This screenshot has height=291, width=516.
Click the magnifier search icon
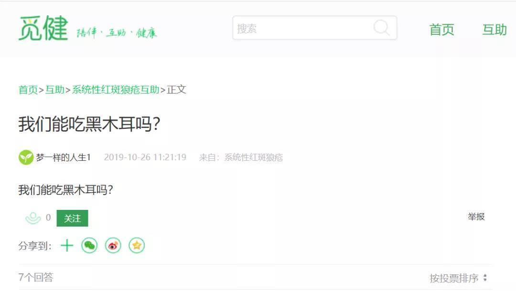click(382, 28)
